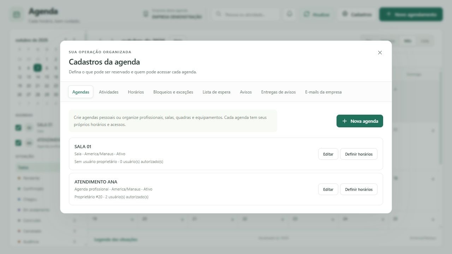452x254 pixels.
Task: Click the ATENDIMENTO ANA title text
Action: [96, 182]
